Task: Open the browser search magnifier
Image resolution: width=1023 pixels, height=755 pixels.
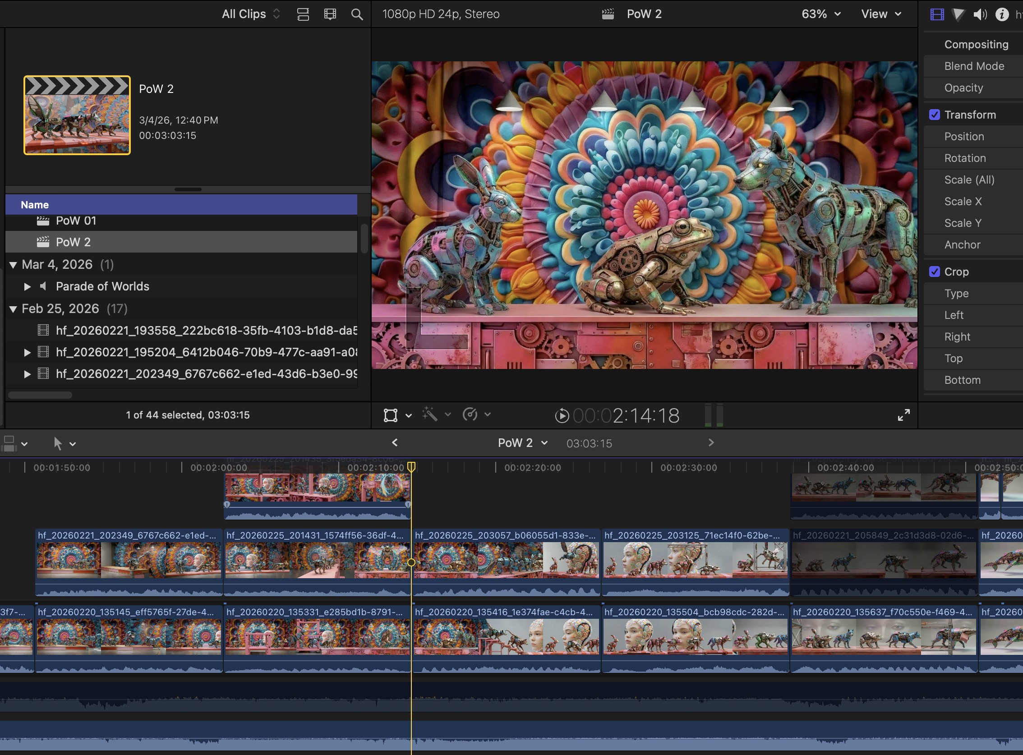Action: click(357, 14)
